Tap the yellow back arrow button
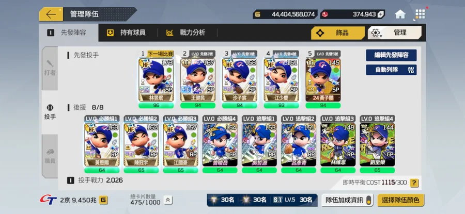Image resolution: width=465 pixels, height=214 pixels. coord(51,14)
